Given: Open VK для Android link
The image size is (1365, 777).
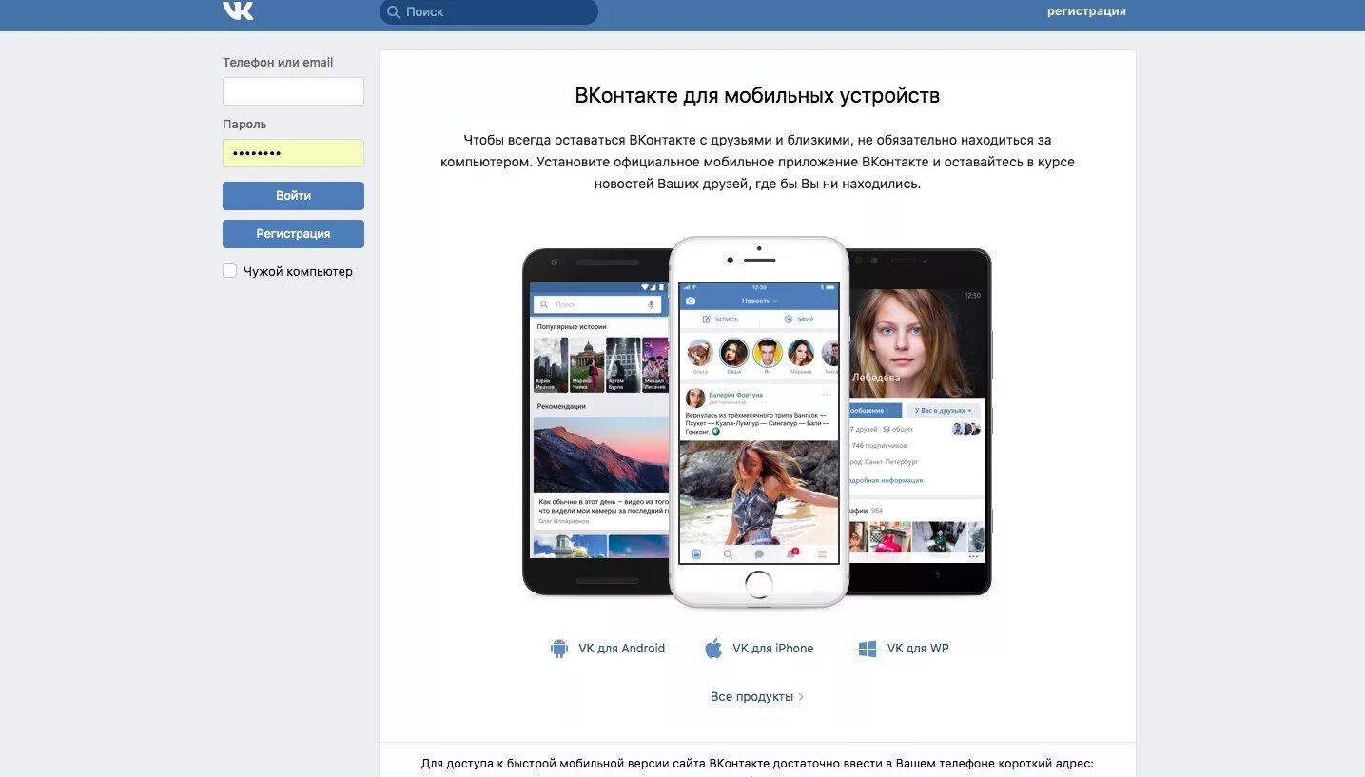Looking at the screenshot, I should click(621, 649).
